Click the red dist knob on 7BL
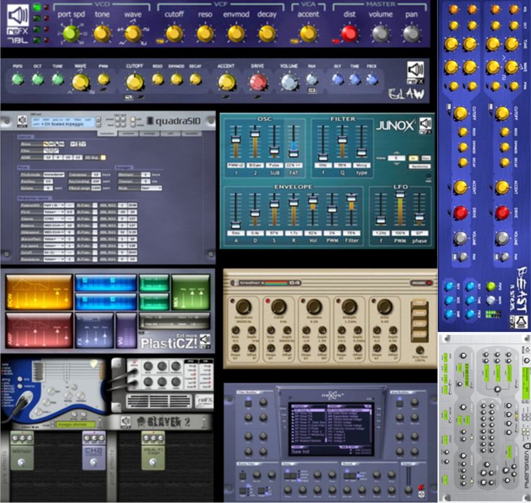The width and height of the screenshot is (531, 503). (x=349, y=33)
